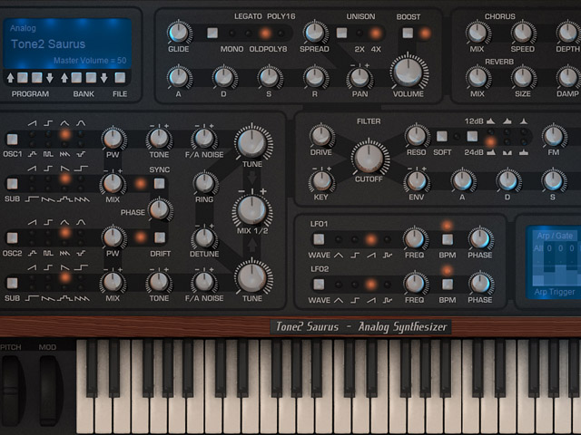This screenshot has height=435, width=581.
Task: Click the filter ENV knob
Action: [x=417, y=181]
